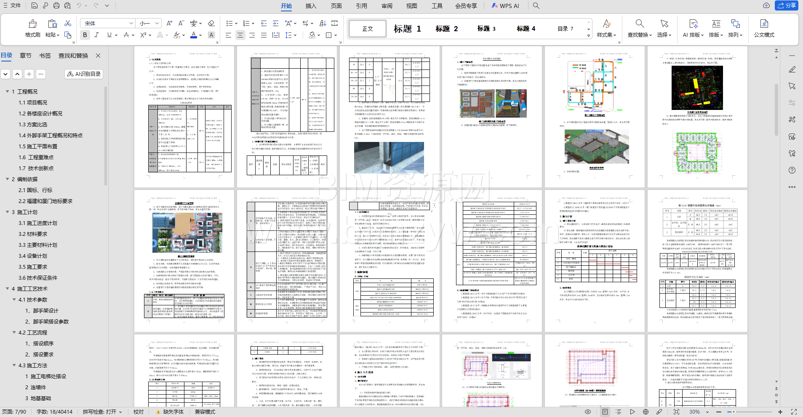Click the Search magnifier next to WPS AI
This screenshot has width=803, height=417.
point(536,5)
